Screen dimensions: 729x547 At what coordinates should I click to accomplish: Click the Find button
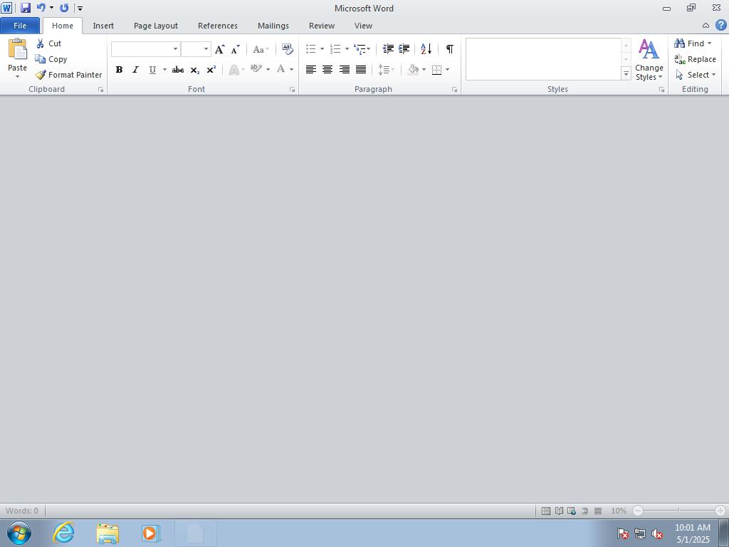(693, 43)
